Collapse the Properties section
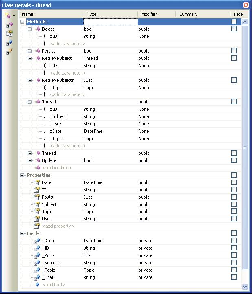This screenshot has width=252, height=294. [x=22, y=175]
